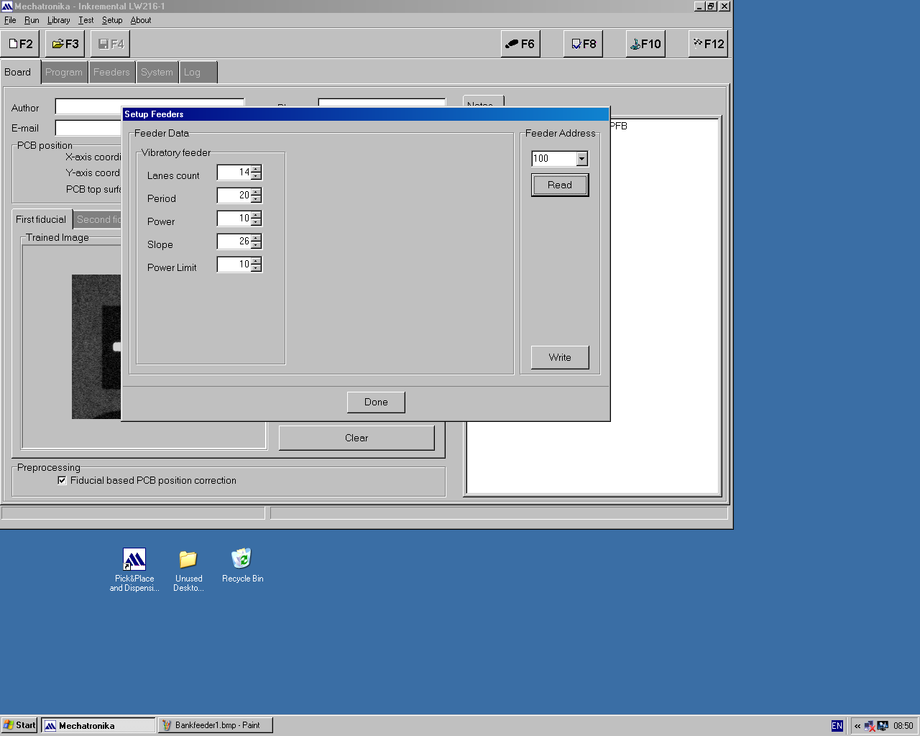The width and height of the screenshot is (920, 736).
Task: Click the Read button
Action: pyautogui.click(x=560, y=185)
